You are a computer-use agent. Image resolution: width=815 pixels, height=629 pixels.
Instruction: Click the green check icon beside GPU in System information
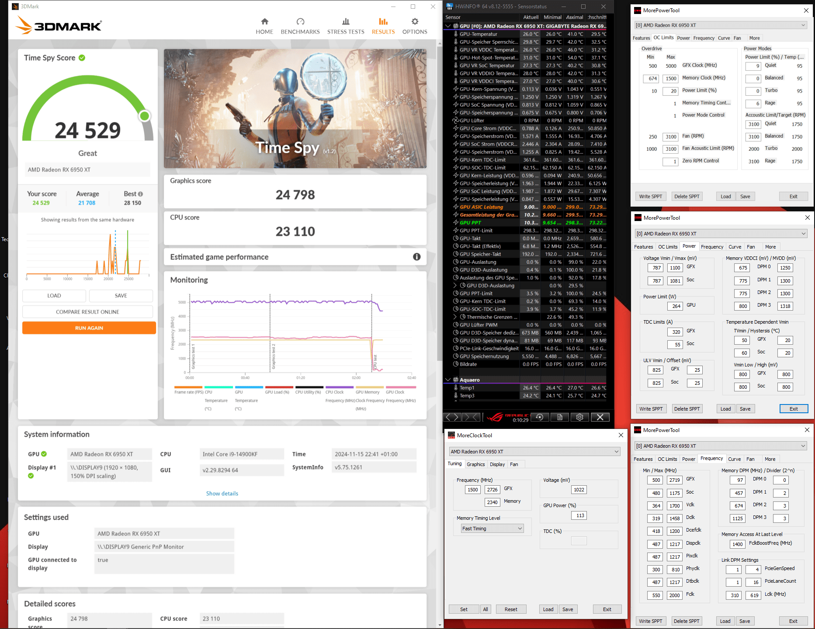(44, 454)
